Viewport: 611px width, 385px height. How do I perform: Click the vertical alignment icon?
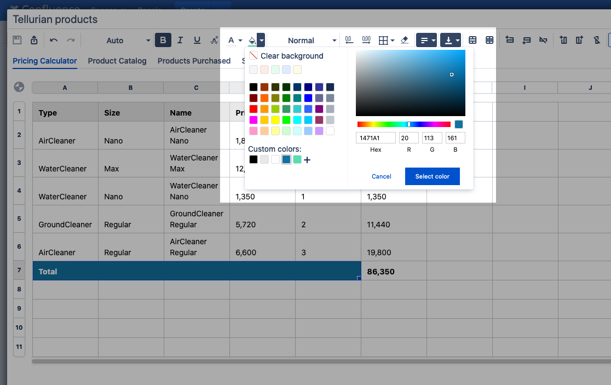pyautogui.click(x=448, y=41)
